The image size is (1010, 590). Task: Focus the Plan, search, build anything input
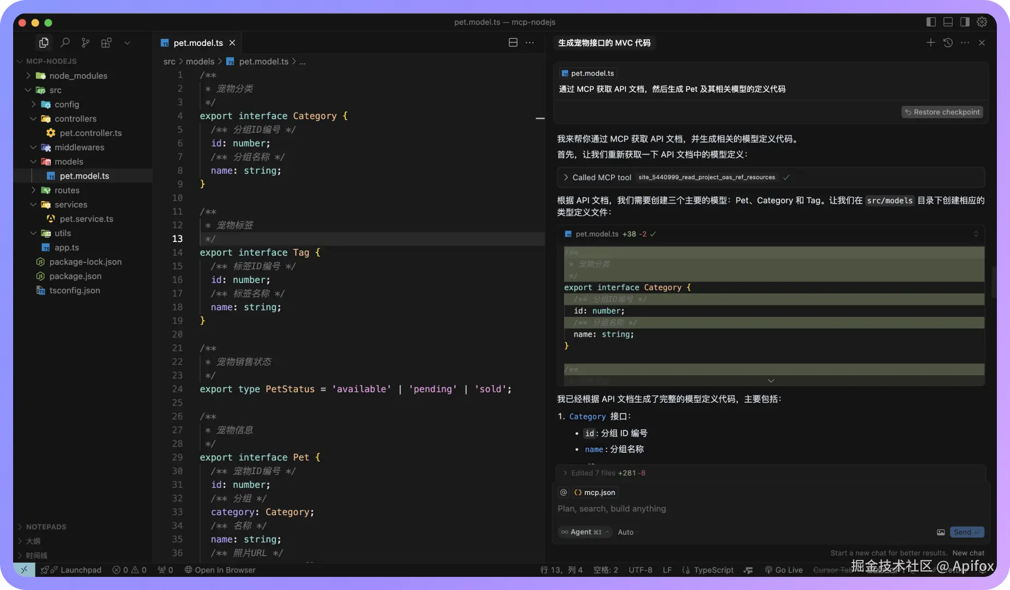771,509
